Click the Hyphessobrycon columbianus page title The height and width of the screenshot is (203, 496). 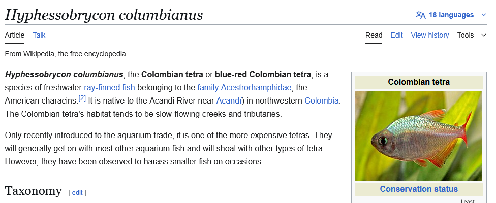(104, 15)
